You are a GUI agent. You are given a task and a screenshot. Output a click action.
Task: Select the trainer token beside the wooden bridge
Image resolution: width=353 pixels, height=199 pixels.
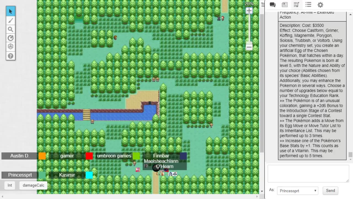click(x=92, y=121)
